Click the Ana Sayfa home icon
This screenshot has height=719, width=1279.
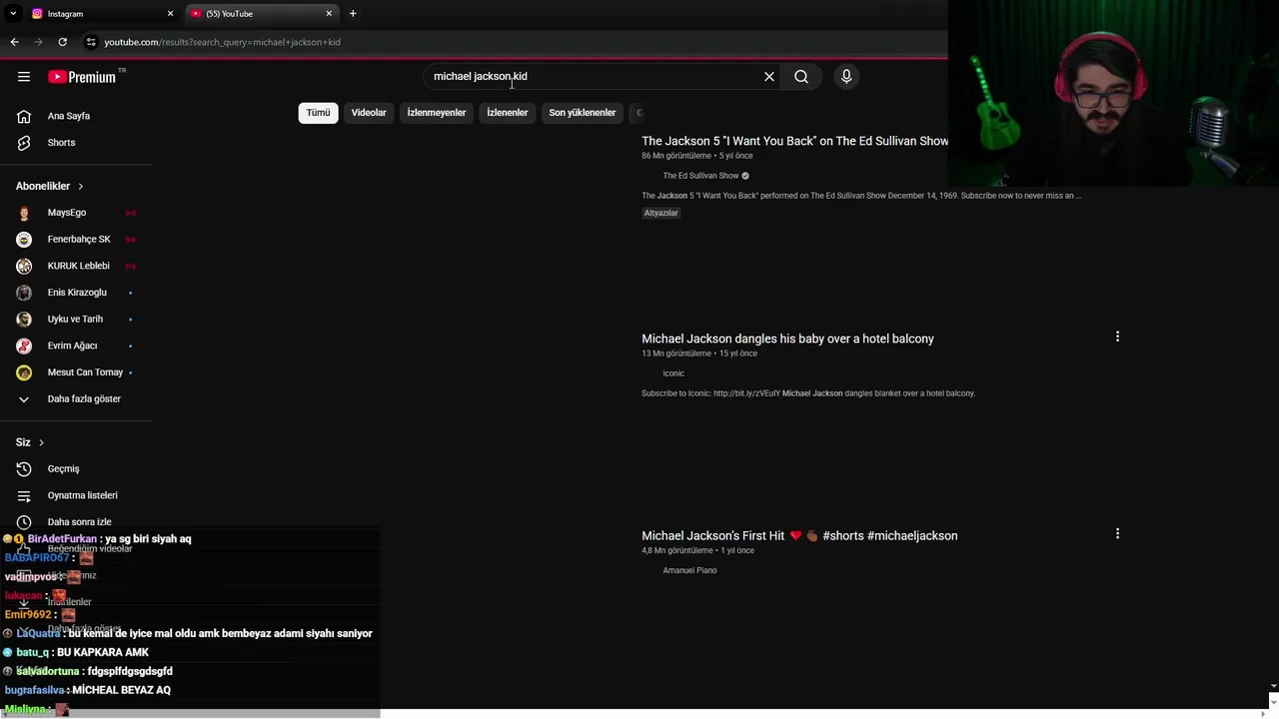[24, 116]
